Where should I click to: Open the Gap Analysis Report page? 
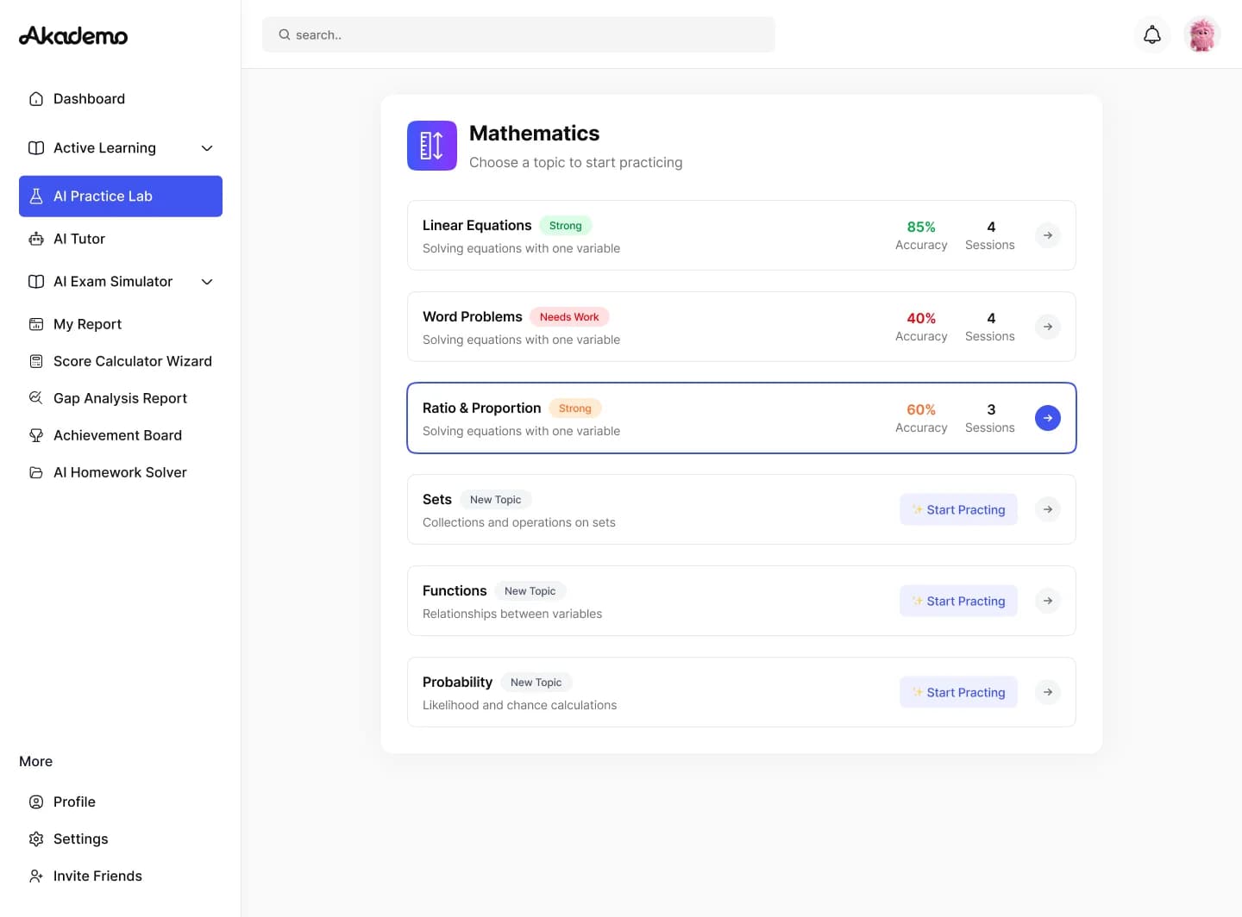point(120,398)
